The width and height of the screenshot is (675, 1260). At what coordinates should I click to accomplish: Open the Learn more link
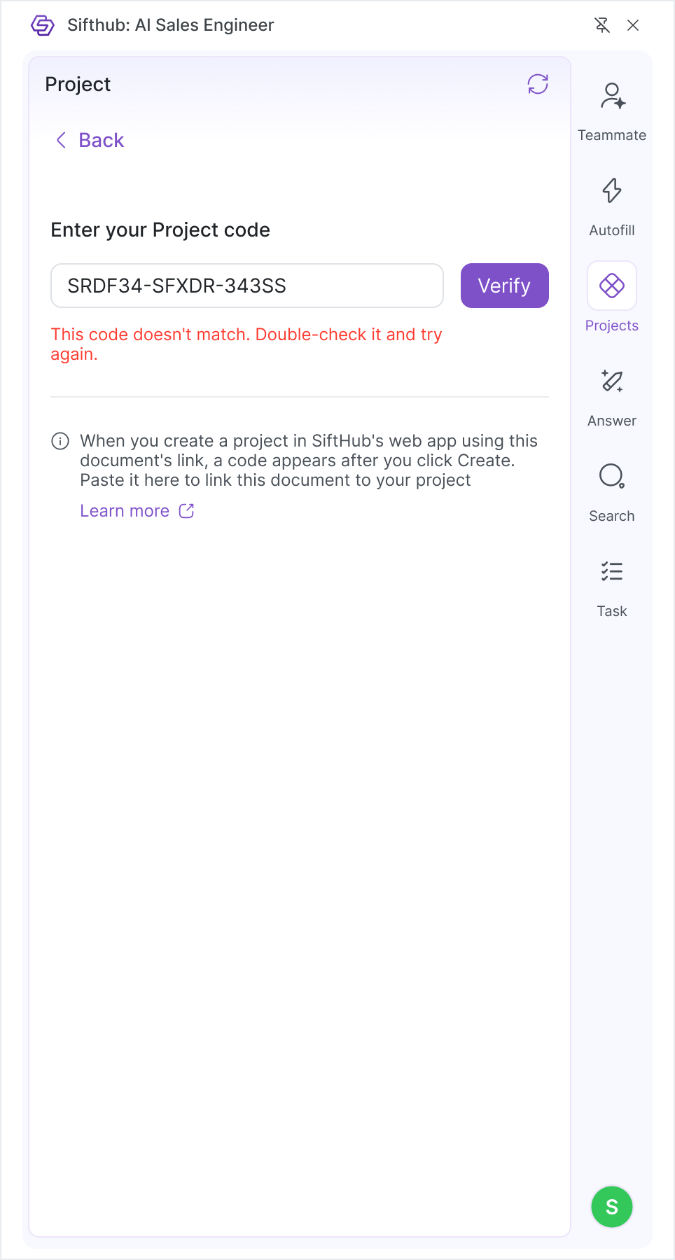coord(125,511)
